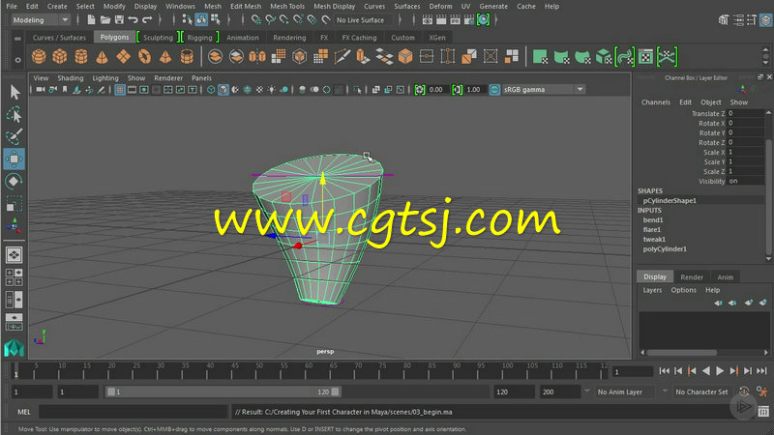Viewport: 774px width, 435px height.
Task: Expand the polyCylinder1 input node
Action: 665,248
